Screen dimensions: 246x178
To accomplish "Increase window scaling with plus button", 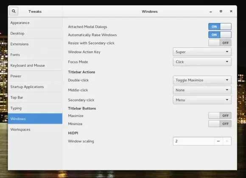I will (227, 141).
